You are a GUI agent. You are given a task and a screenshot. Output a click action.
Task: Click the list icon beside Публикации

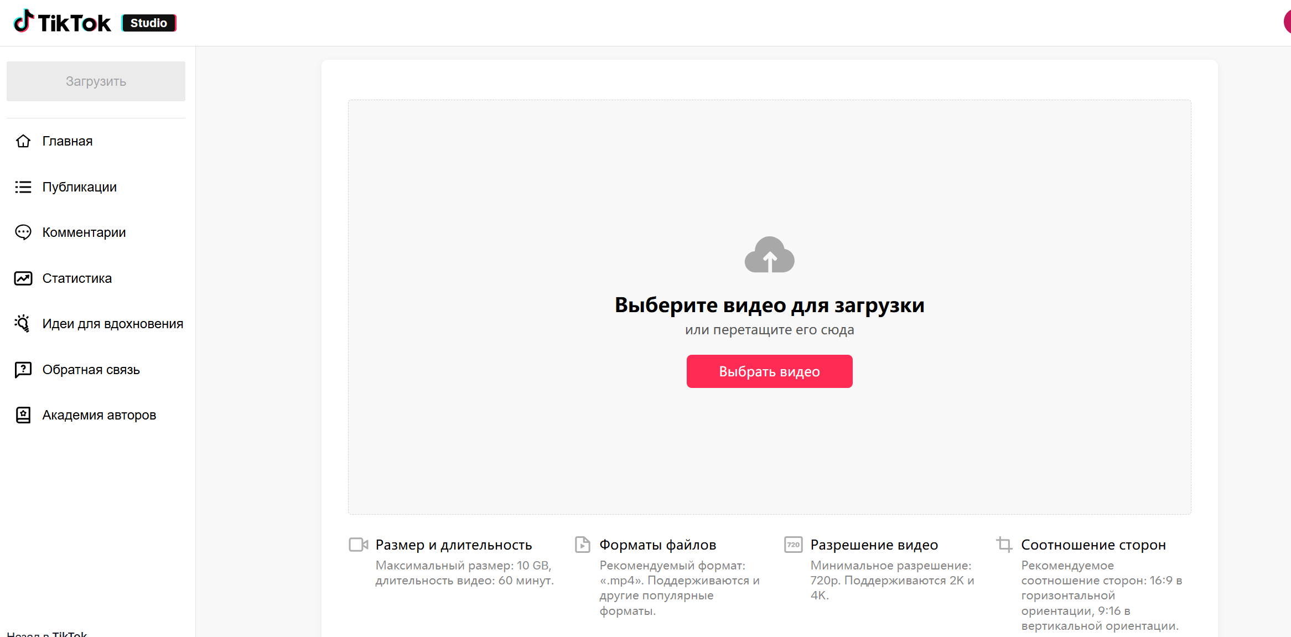click(23, 187)
